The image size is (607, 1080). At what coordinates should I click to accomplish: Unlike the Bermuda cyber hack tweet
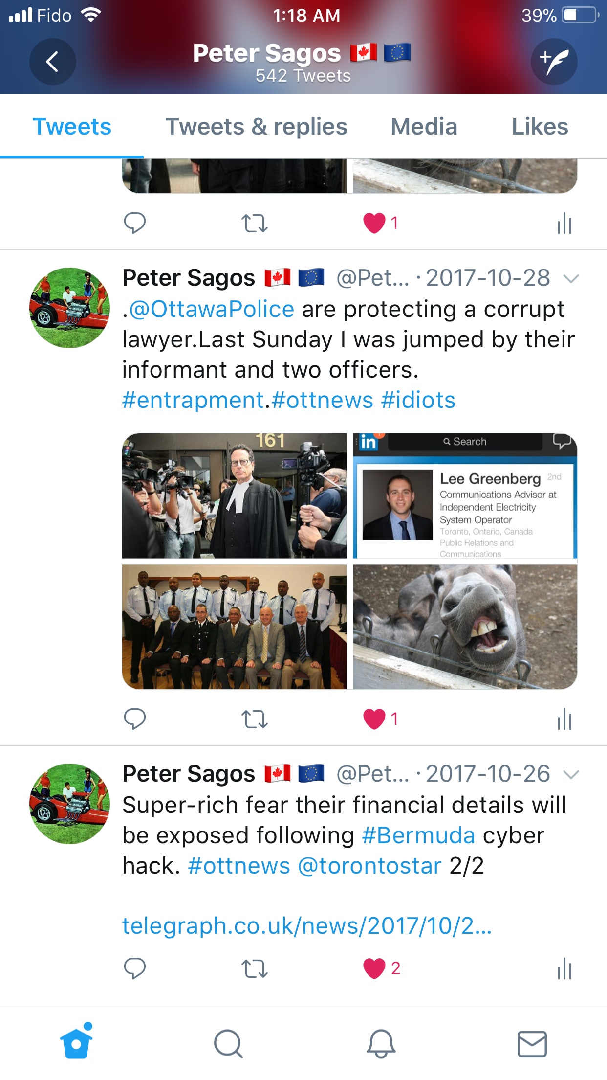coord(375,968)
